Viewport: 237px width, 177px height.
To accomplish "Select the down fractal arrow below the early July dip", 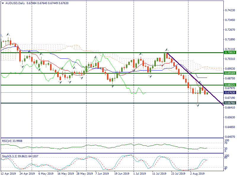I will 150,76.
